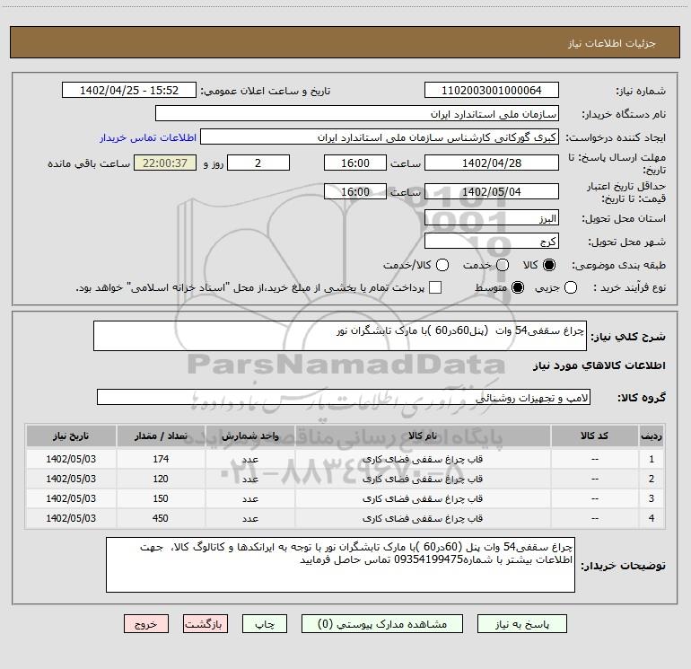
Task: Click the چاپ print button
Action: click(265, 624)
